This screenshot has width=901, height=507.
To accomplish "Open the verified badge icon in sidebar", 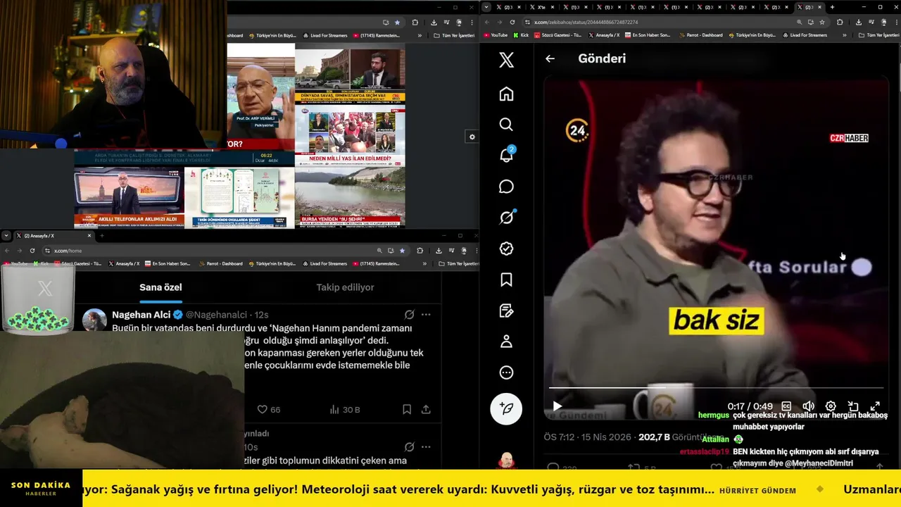I will (506, 249).
